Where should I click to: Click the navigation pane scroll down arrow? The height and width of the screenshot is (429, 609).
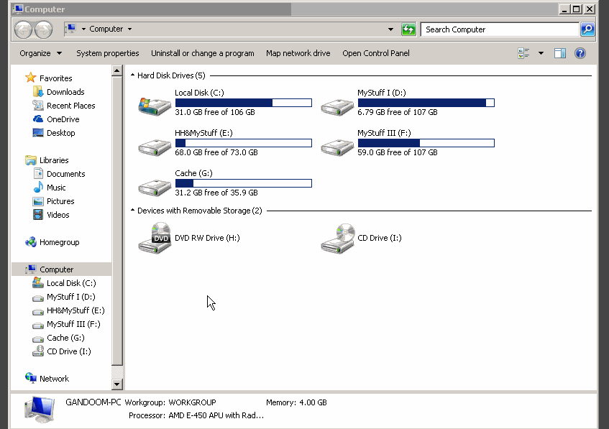pos(117,384)
